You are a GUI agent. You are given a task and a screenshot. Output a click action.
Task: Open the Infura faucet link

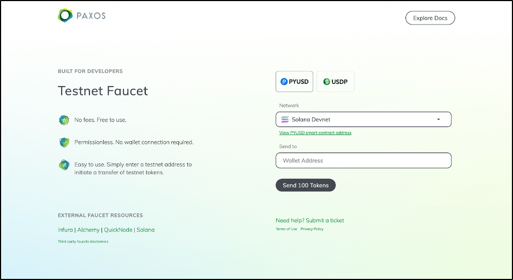(x=65, y=230)
